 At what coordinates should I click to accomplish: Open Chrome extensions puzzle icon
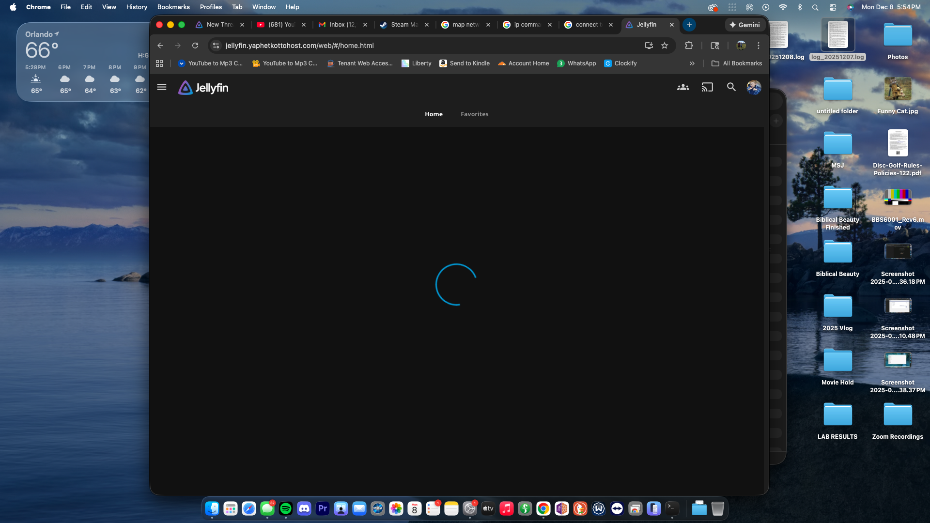(689, 46)
